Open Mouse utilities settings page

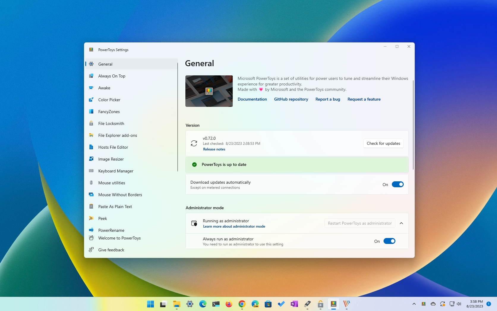(x=112, y=183)
